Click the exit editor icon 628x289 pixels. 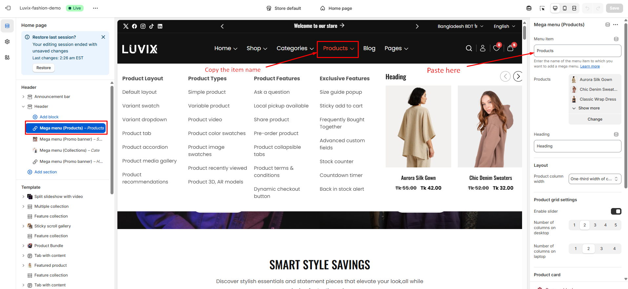(x=8, y=8)
